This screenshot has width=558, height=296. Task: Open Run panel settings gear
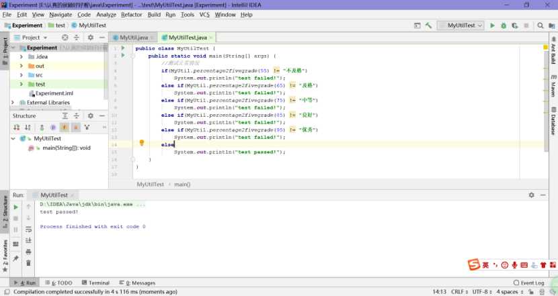click(x=531, y=195)
